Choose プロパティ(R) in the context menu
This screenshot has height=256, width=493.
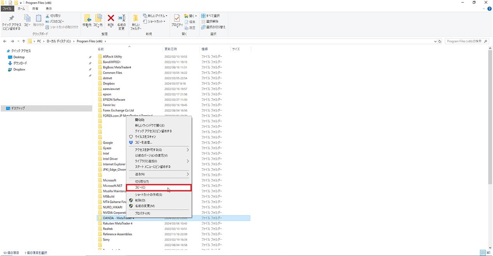coord(159,213)
